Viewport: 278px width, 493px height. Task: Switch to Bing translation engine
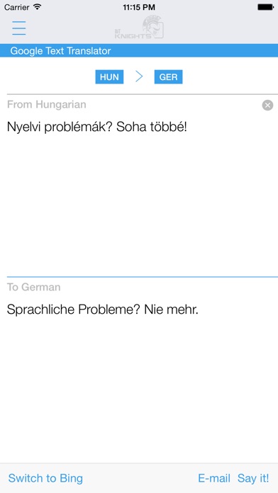[45, 478]
